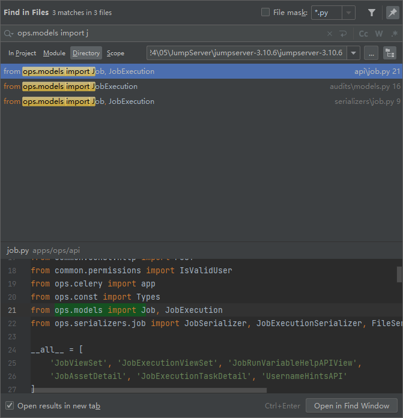Click the new line icon in search field
The image size is (403, 418).
(x=343, y=34)
